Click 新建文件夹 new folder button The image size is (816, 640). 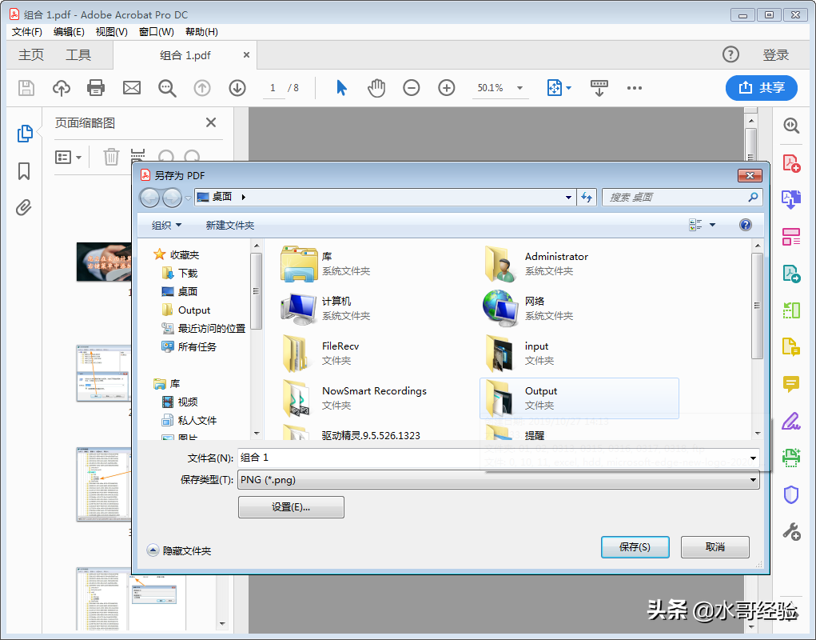pos(230,225)
